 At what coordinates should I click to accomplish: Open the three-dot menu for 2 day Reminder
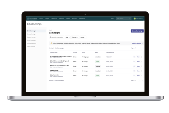pos(142,76)
